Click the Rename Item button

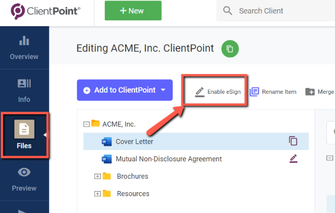coord(273,92)
